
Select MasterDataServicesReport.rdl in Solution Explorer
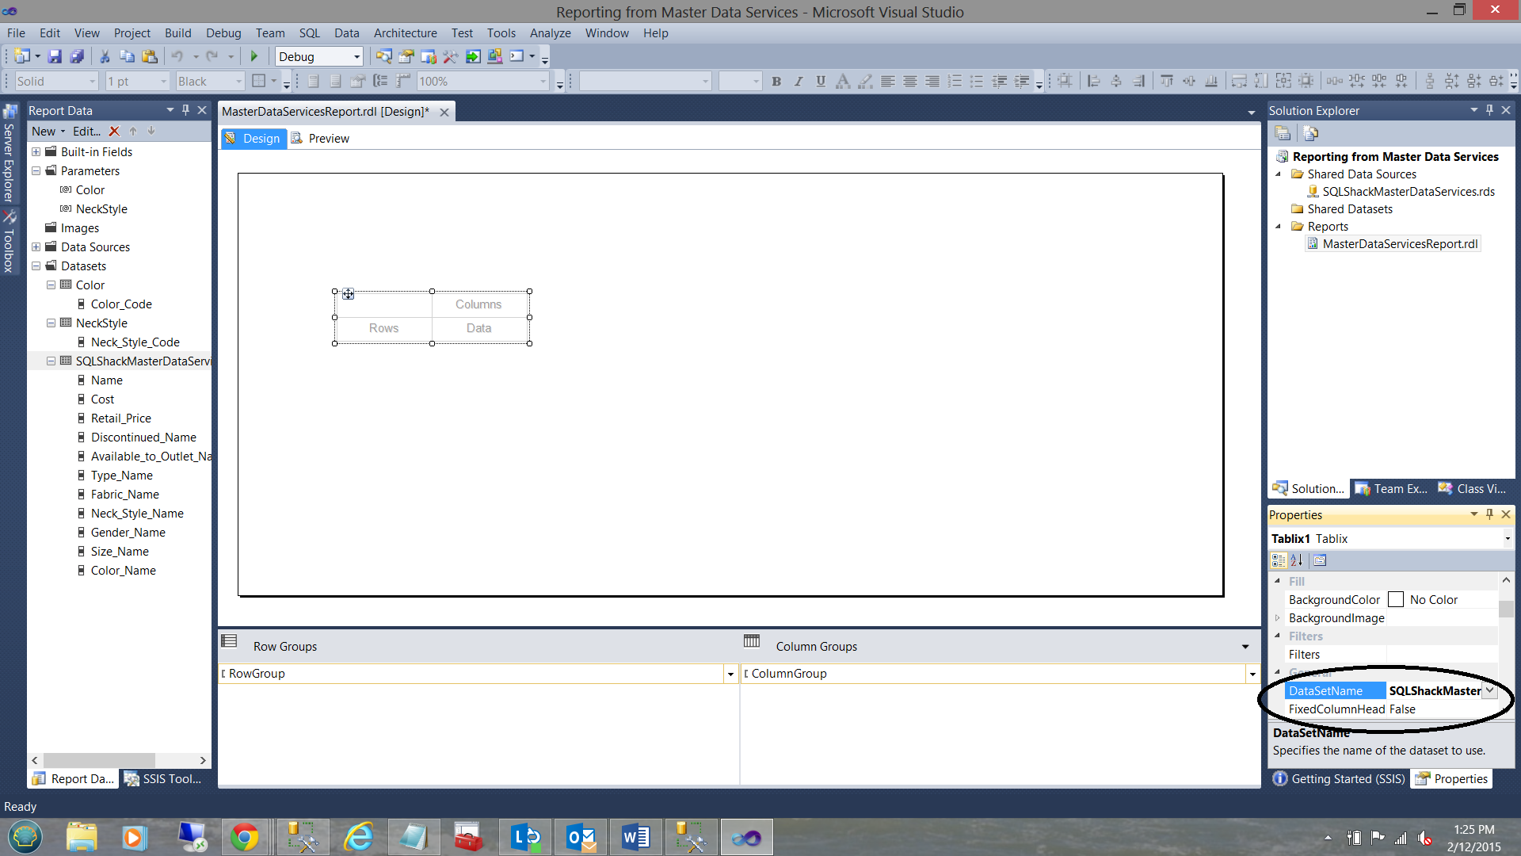[1399, 244]
